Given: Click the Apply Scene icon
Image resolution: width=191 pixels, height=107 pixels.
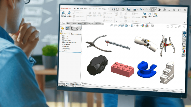Looking at the screenshot, I should [147, 26].
